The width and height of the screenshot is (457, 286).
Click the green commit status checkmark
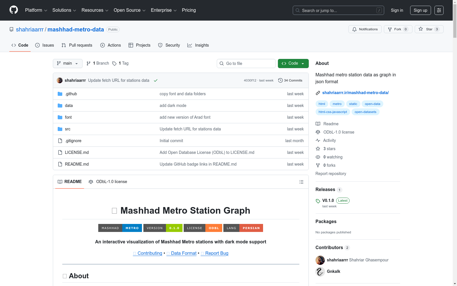(156, 80)
